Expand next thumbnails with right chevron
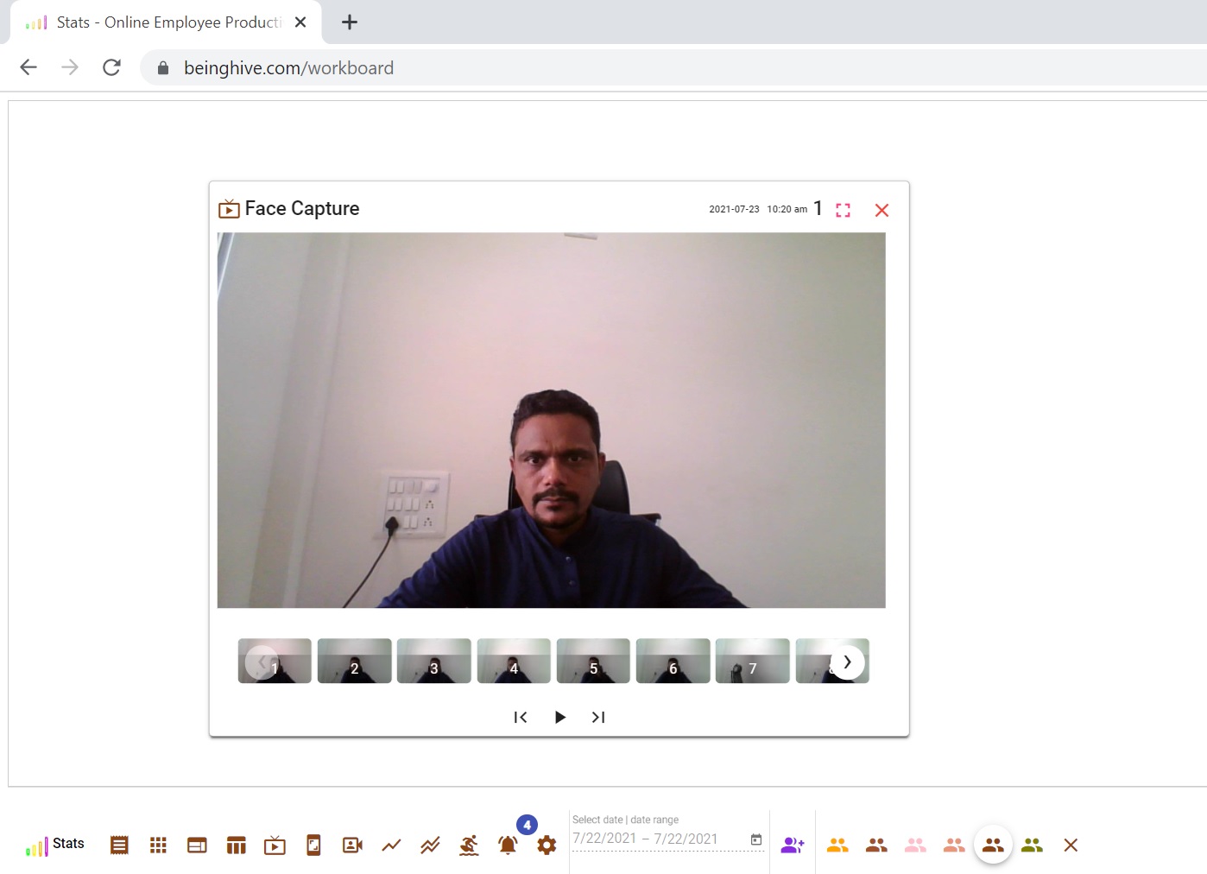 [847, 662]
